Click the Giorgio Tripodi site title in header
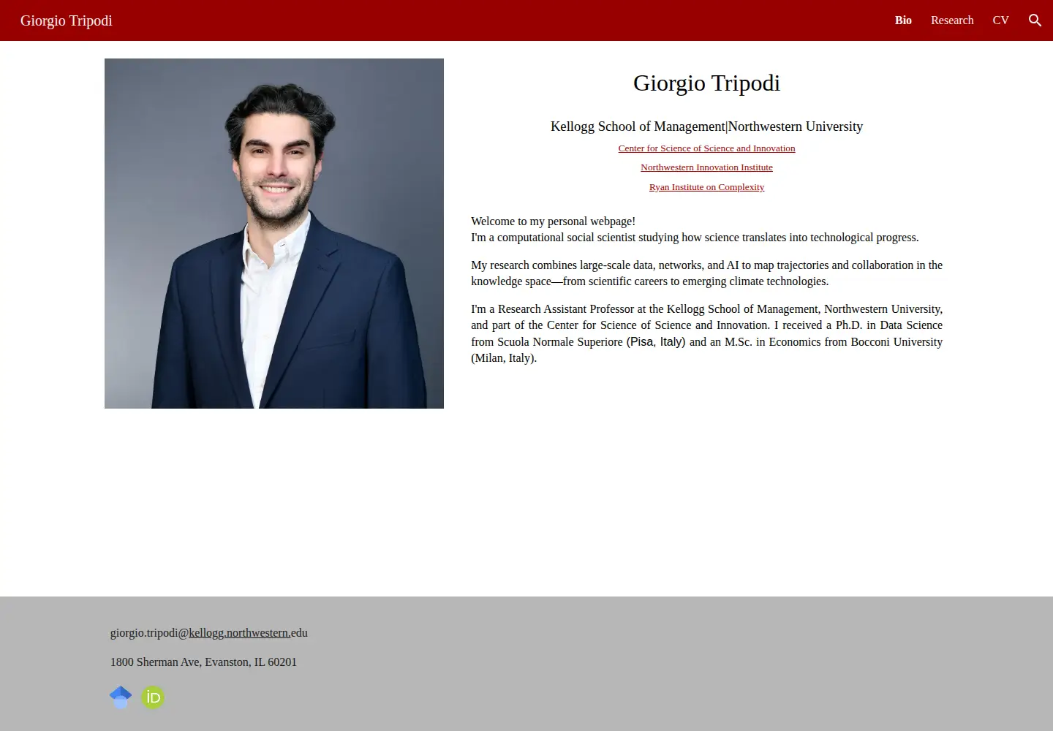The height and width of the screenshot is (731, 1053). point(67,20)
